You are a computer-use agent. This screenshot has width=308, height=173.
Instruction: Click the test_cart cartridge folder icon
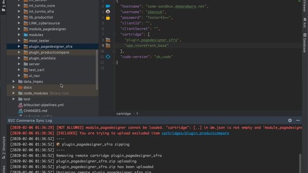pyautogui.click(x=26, y=70)
